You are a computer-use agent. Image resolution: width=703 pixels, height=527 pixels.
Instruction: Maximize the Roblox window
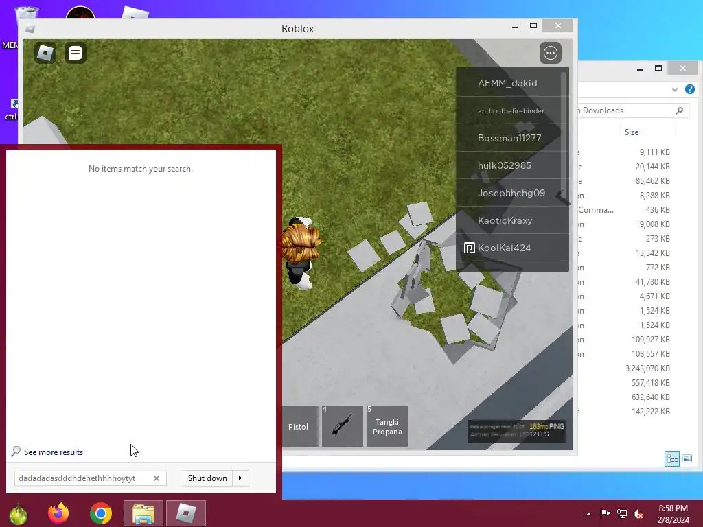click(x=533, y=25)
